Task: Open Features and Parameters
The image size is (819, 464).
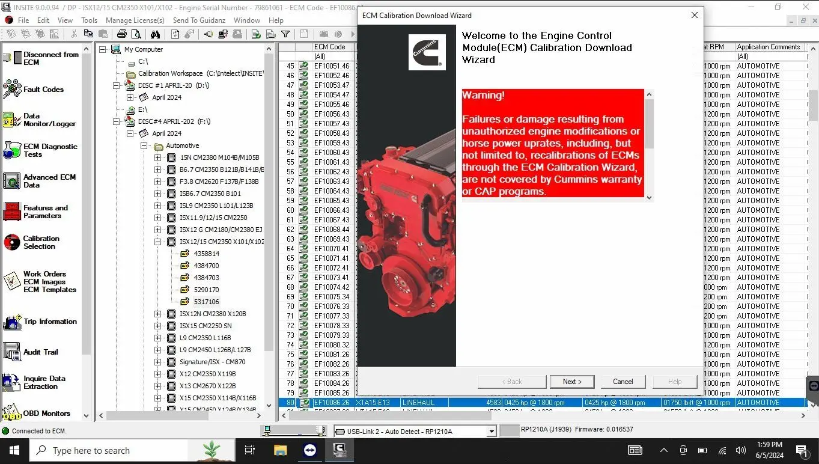Action: click(36, 212)
